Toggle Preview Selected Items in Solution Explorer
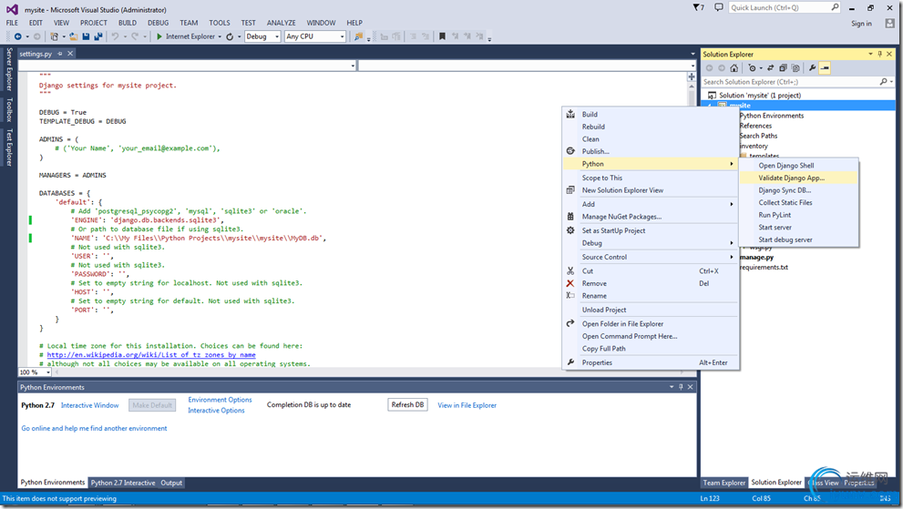 [825, 68]
